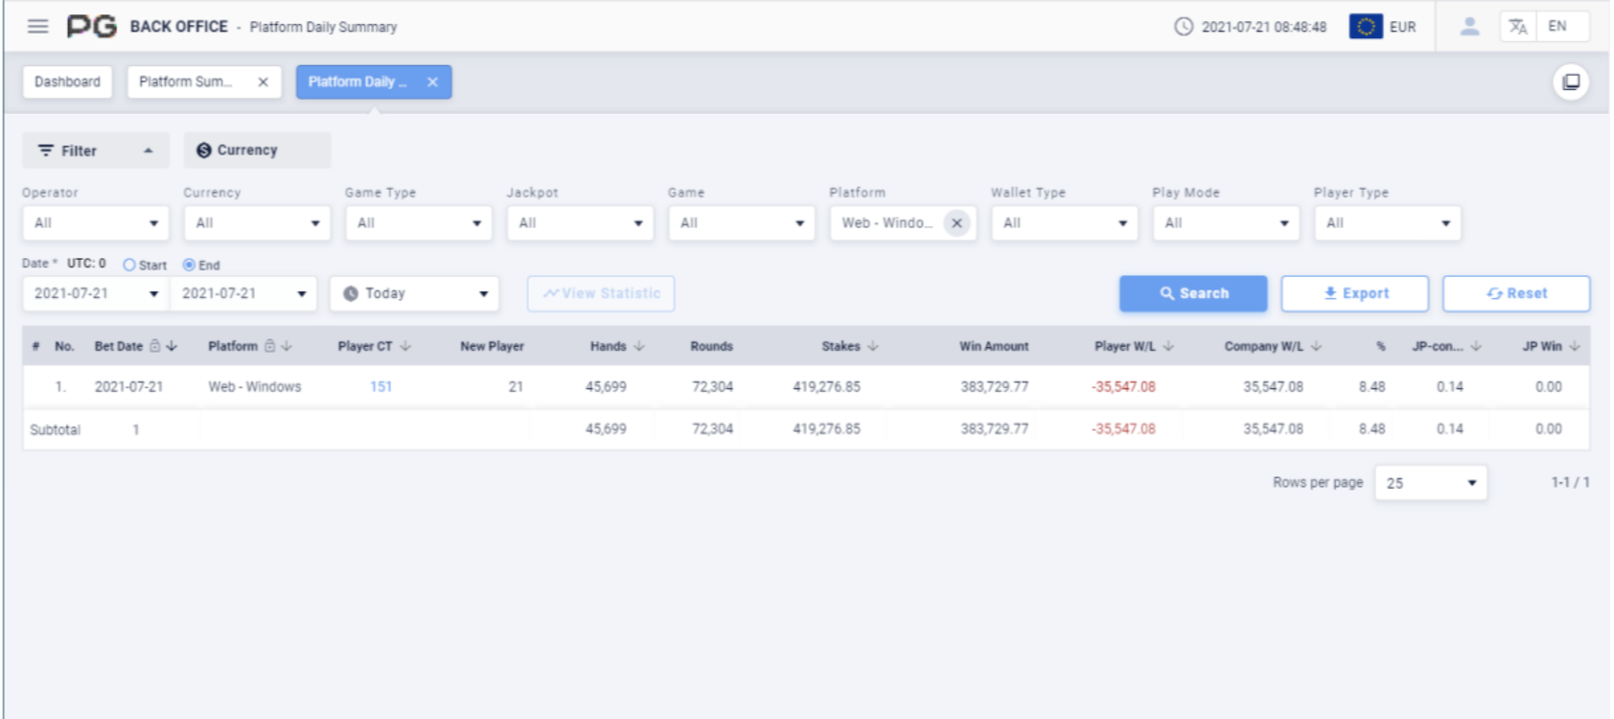
Task: Open the Jackpot dropdown
Action: [580, 223]
